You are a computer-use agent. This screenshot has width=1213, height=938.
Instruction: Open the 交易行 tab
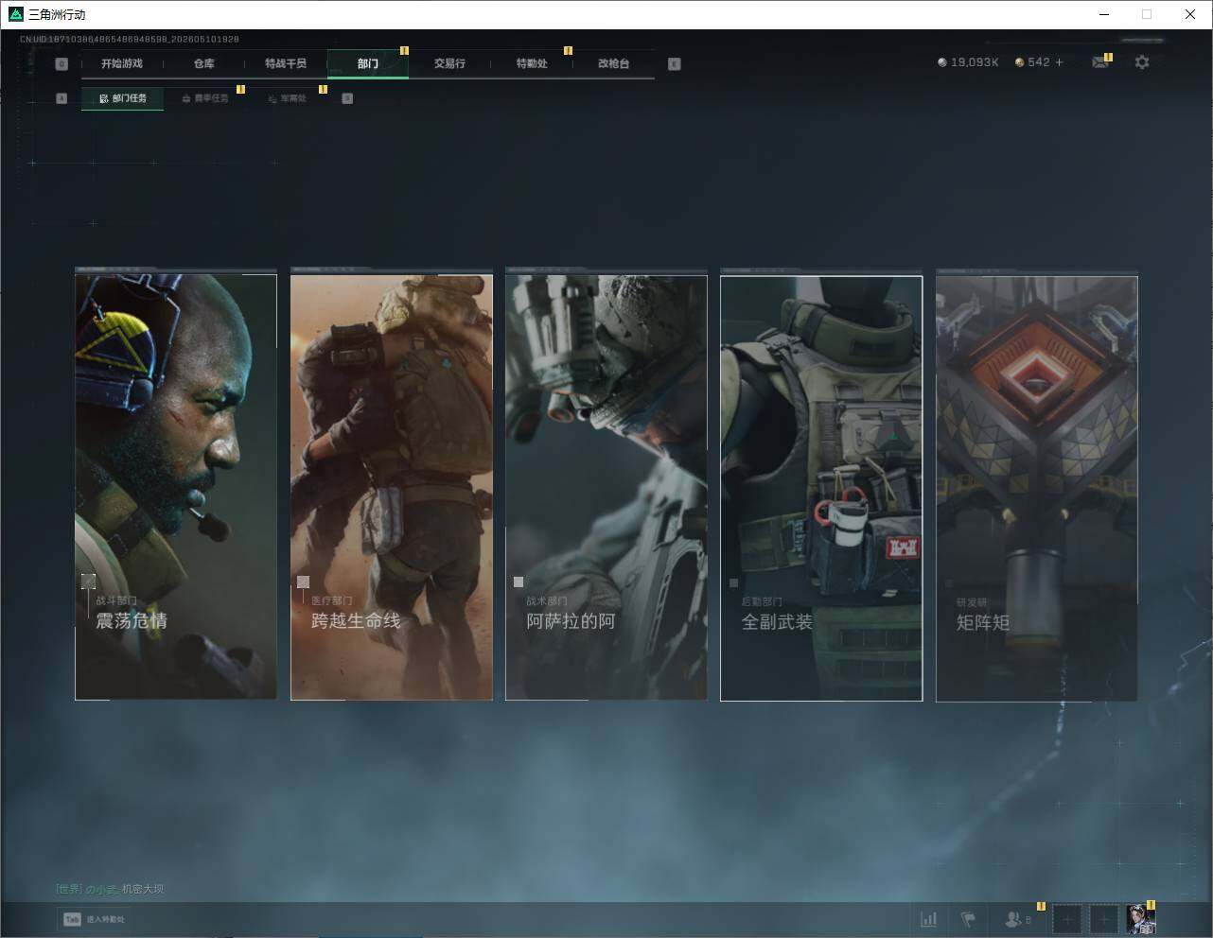pyautogui.click(x=449, y=63)
